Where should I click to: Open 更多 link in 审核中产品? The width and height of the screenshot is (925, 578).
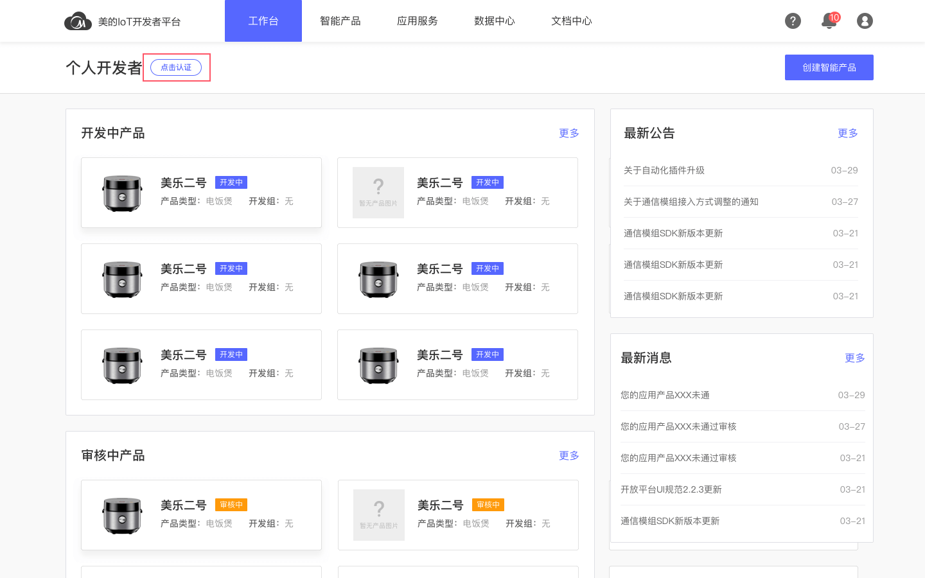click(569, 455)
